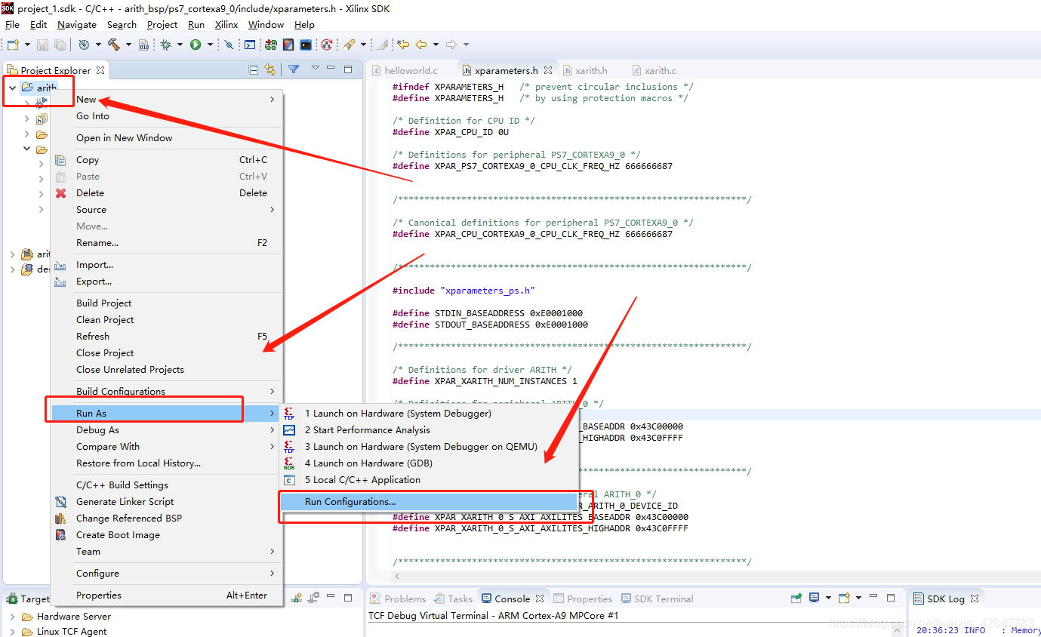Select Clean Project in context menu
Viewport: 1041px width, 637px height.
click(166, 320)
